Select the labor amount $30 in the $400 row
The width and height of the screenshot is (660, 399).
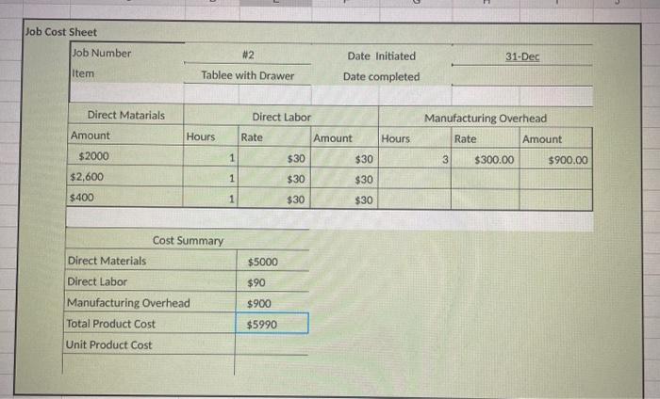[344, 199]
